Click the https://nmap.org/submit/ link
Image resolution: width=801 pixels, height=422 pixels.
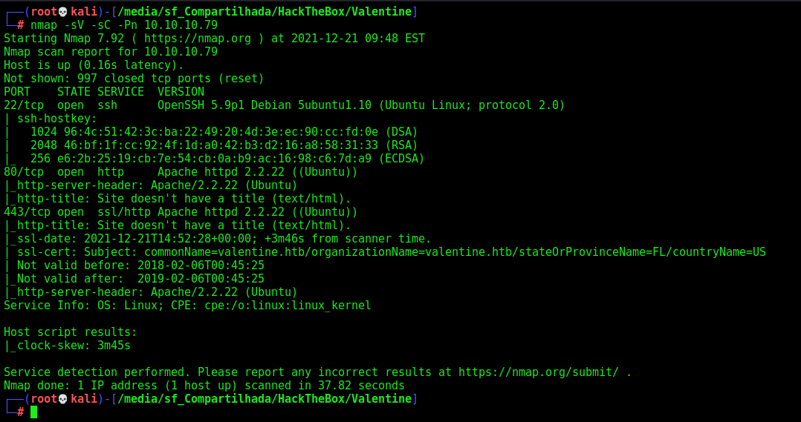539,372
